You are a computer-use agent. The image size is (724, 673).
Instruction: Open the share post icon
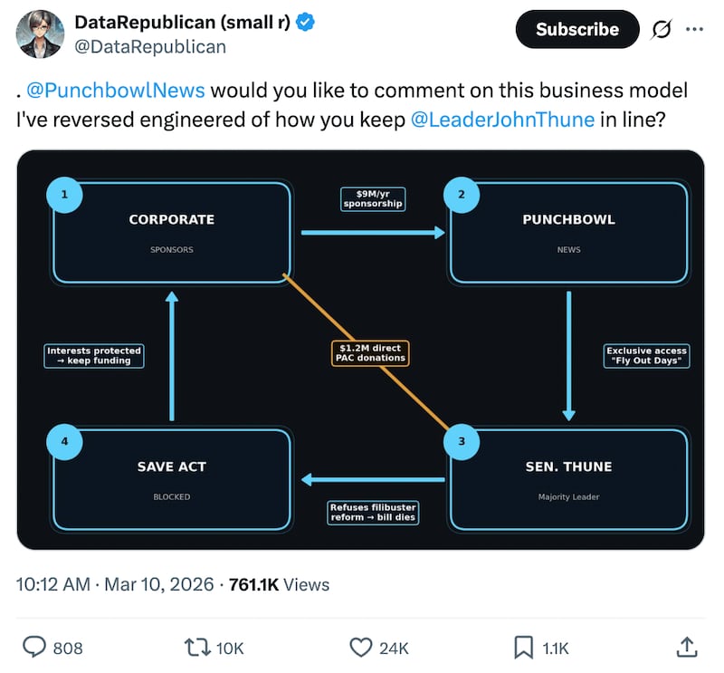[x=687, y=647]
